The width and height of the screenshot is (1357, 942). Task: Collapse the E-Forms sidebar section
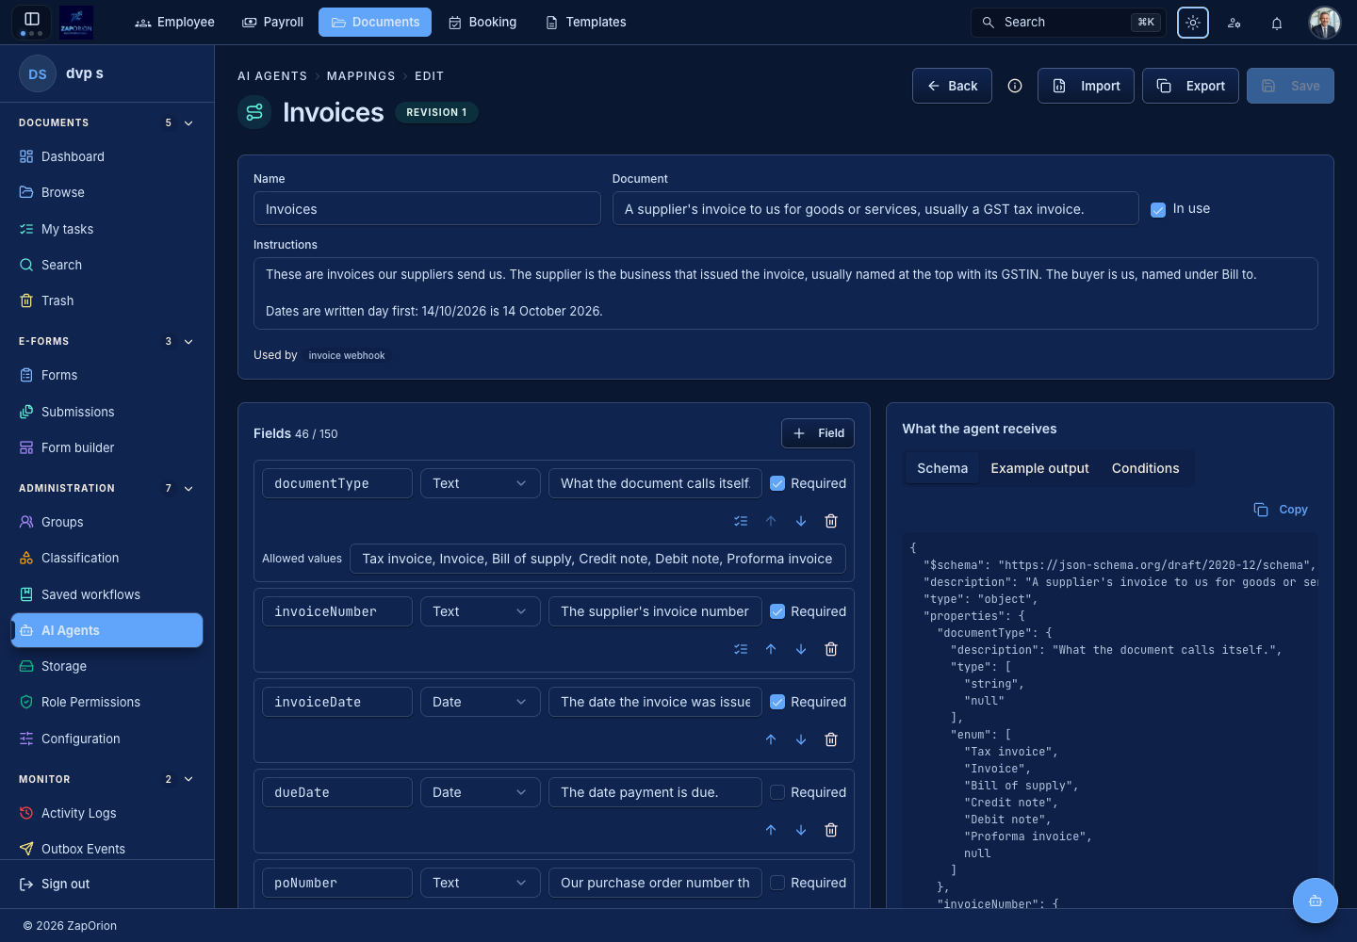tap(188, 342)
